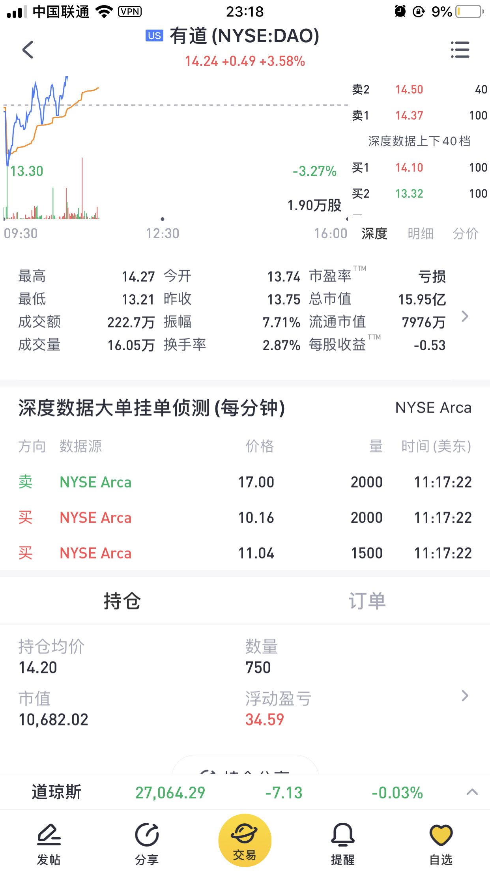Tap the 时间(美东) column header
The width and height of the screenshot is (490, 871).
click(x=436, y=446)
